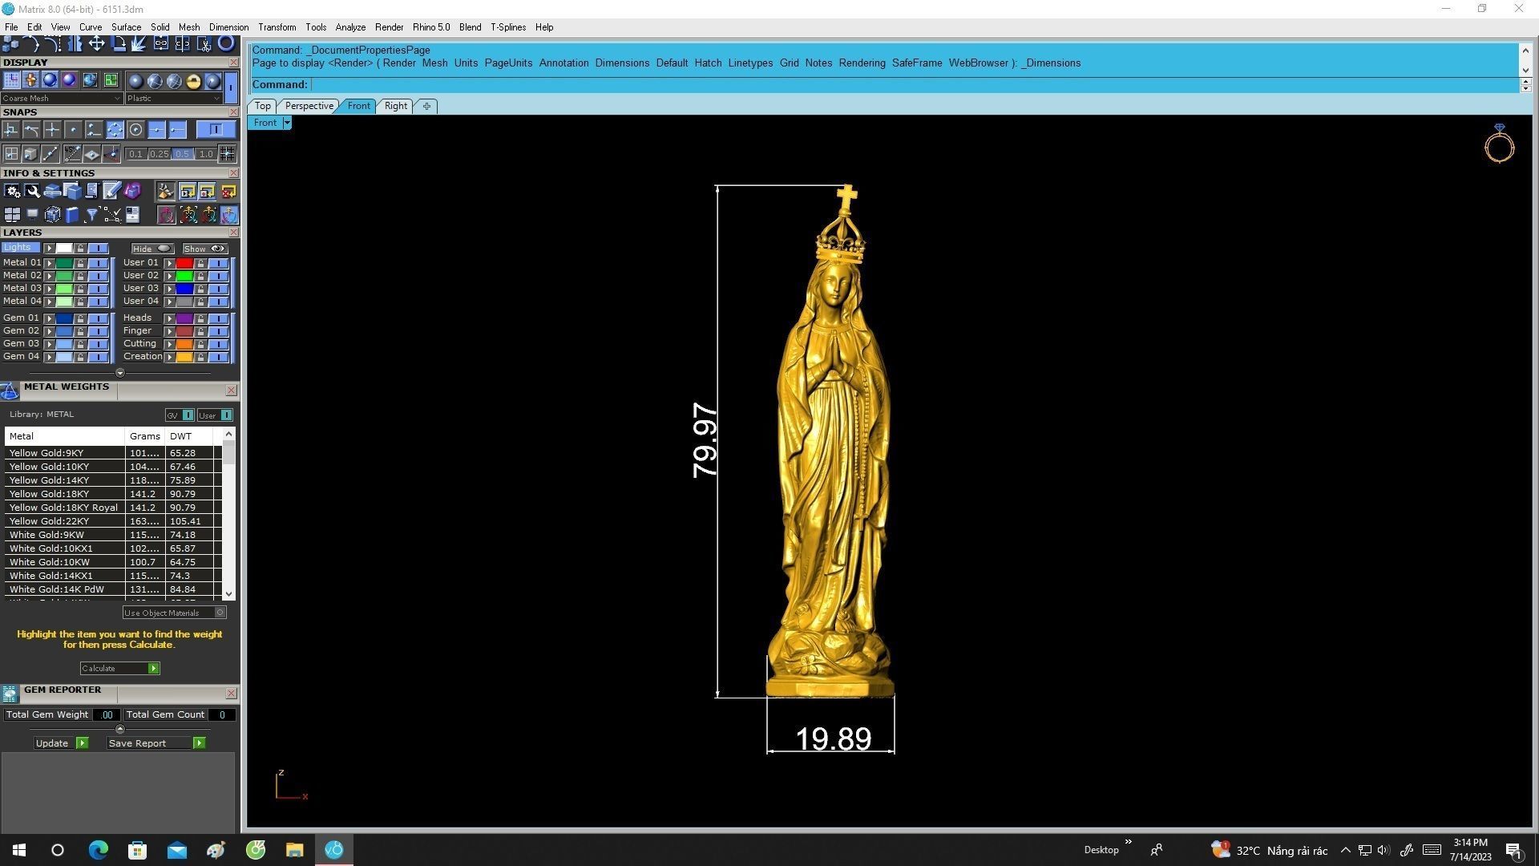This screenshot has width=1539, height=866.
Task: Open the wrench options icon
Action: pyautogui.click(x=32, y=191)
